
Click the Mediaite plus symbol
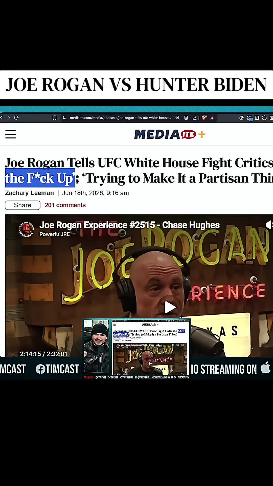202,134
